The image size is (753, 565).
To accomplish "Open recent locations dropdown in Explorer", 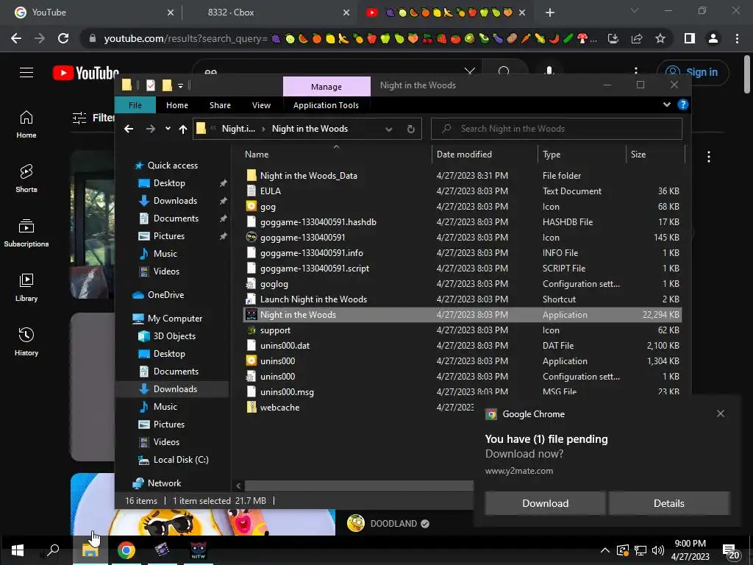I will pos(168,129).
